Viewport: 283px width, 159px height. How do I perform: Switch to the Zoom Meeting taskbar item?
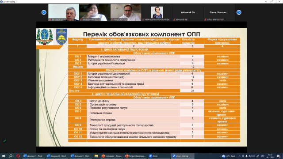[x=183, y=156]
